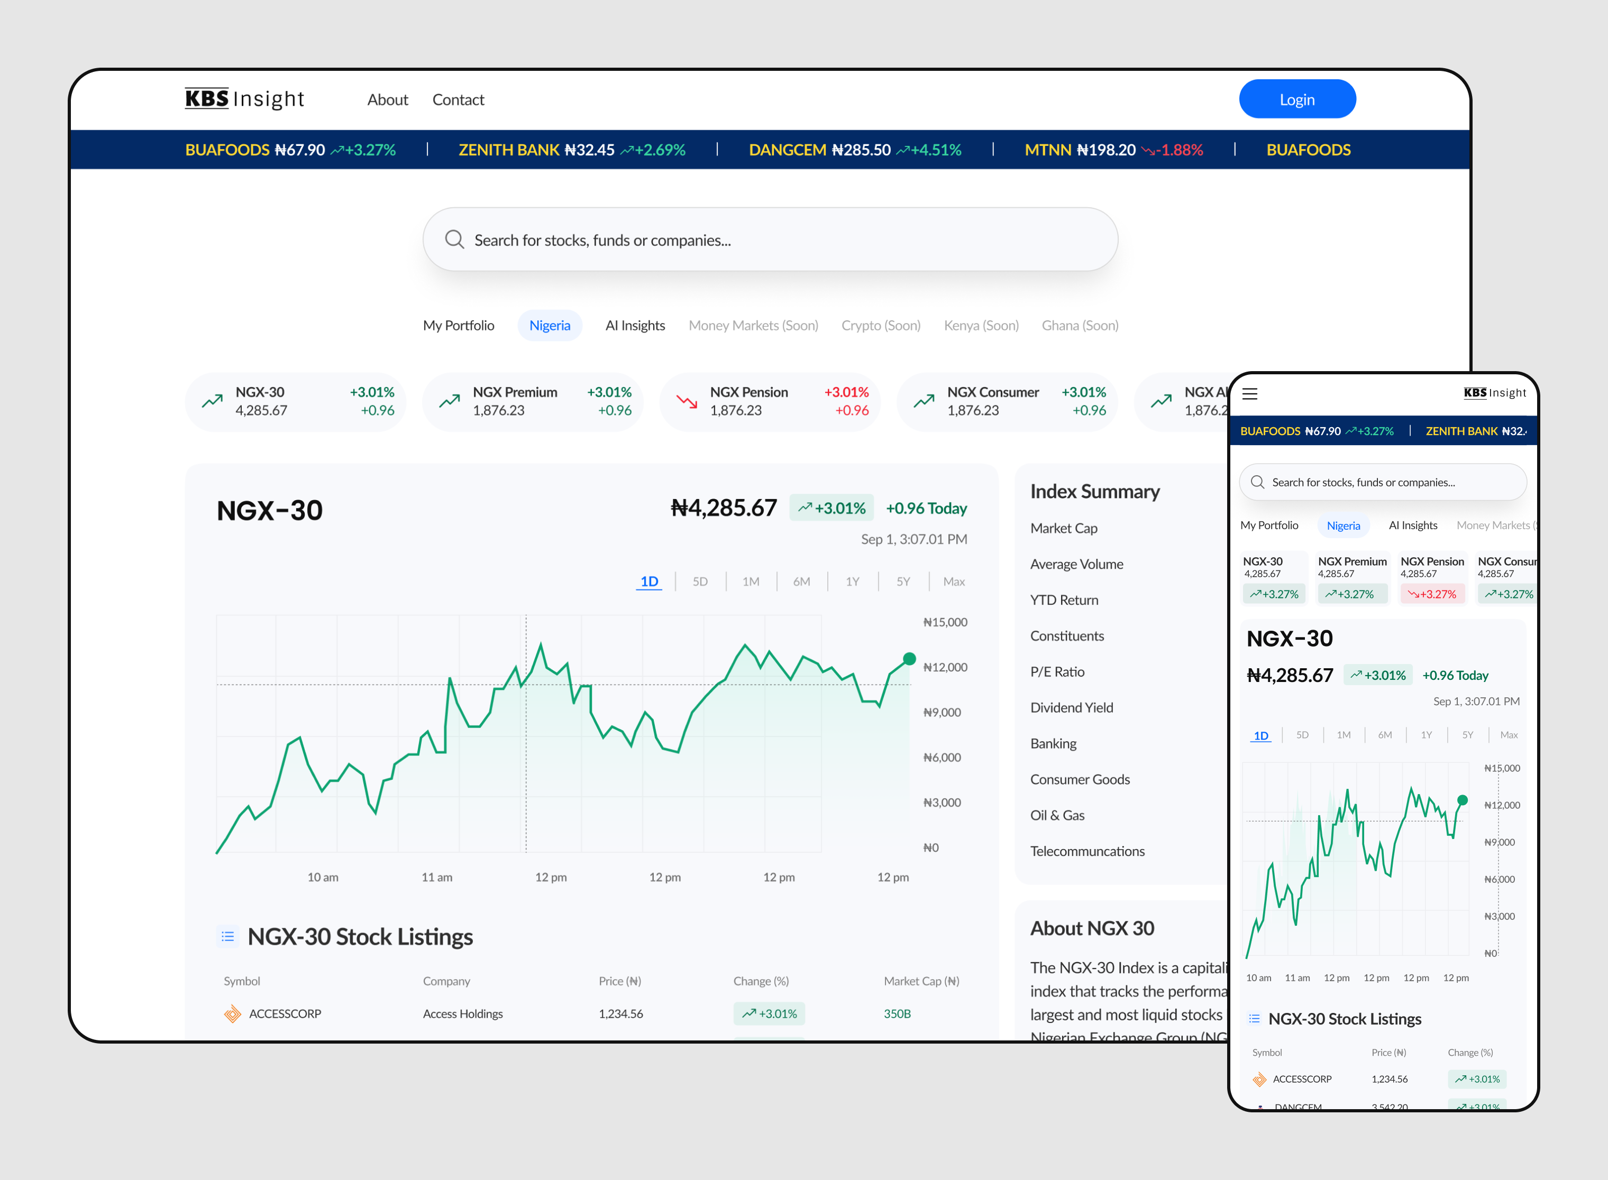Click the mobile search magnifier icon
Viewport: 1608px width, 1180px height.
pos(1257,482)
